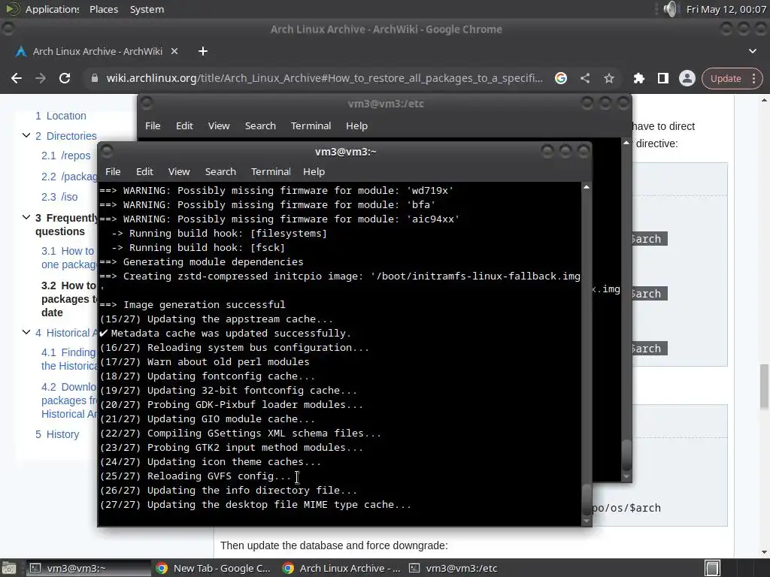
Task: Go to 2 Directories section link
Action: click(66, 136)
